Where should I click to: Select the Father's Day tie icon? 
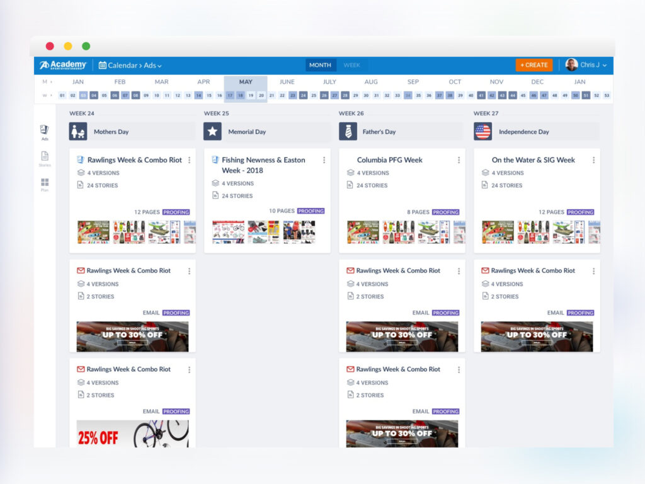tap(348, 131)
